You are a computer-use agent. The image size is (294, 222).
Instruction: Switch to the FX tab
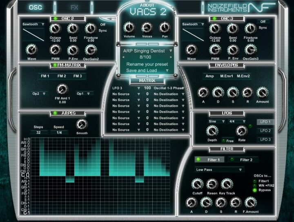(74, 7)
